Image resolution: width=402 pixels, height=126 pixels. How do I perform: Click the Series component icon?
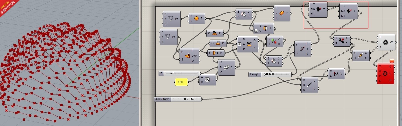[226, 67]
